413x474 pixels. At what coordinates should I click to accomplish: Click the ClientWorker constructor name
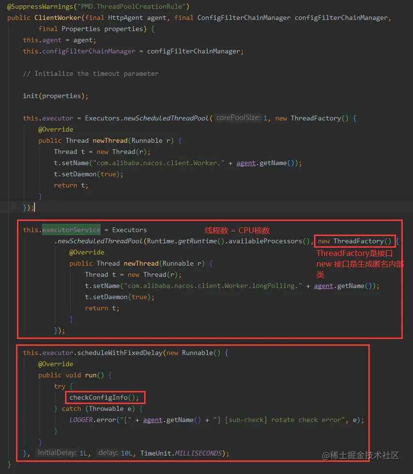click(57, 17)
